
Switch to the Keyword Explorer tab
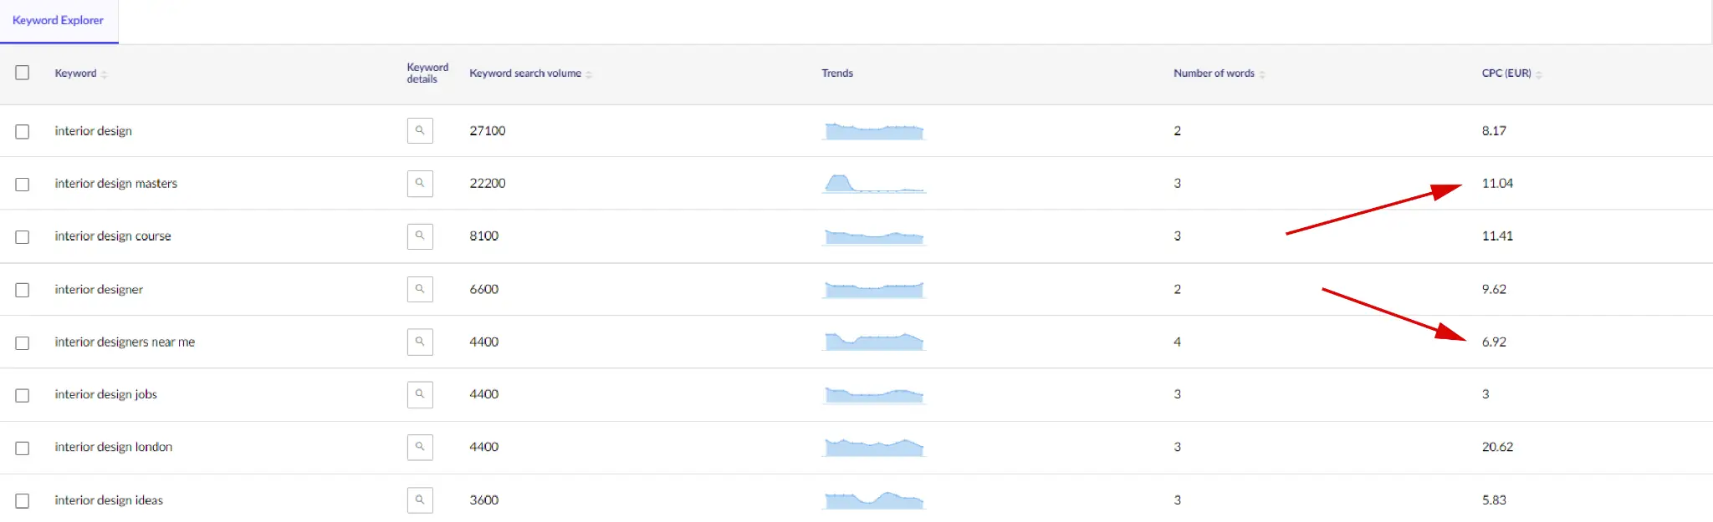click(x=59, y=21)
